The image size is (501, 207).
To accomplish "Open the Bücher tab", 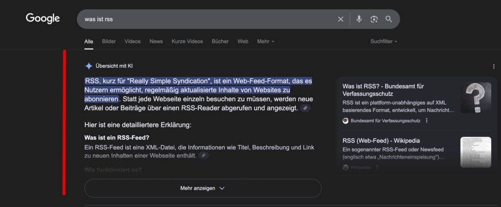I will pyautogui.click(x=220, y=42).
